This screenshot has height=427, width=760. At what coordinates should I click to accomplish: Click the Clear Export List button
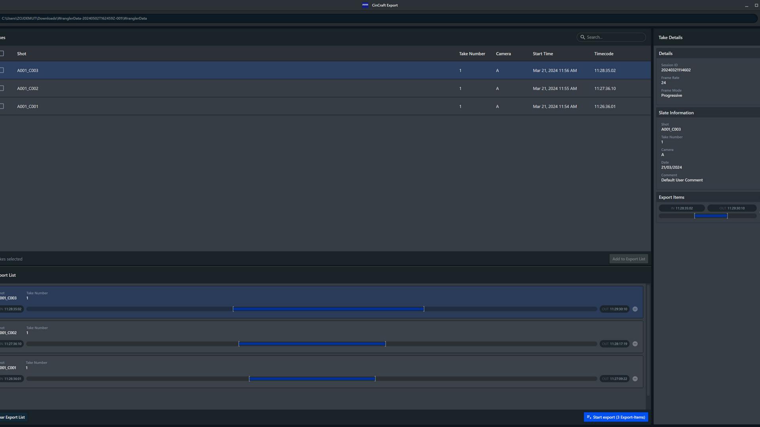coord(13,417)
